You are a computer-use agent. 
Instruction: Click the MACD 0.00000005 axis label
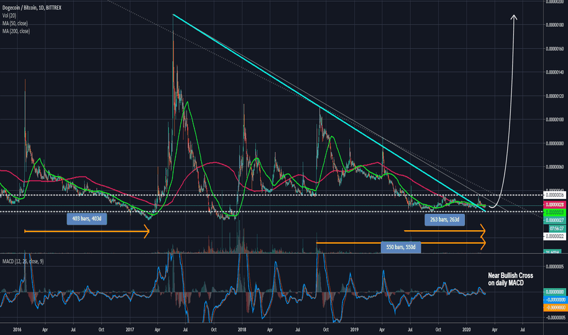coord(555,267)
